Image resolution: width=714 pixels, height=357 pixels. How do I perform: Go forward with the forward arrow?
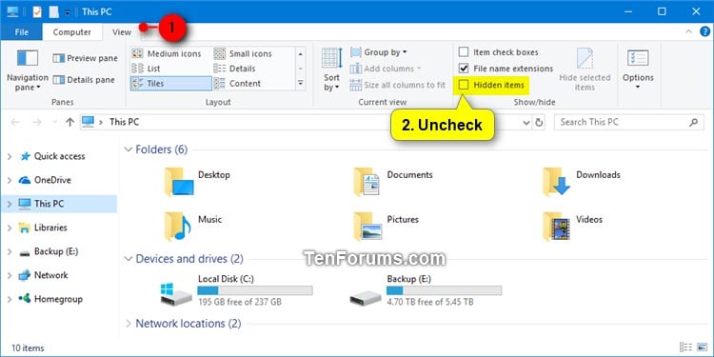(37, 122)
